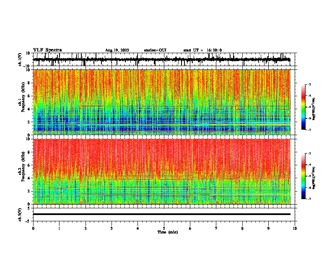Click the 8 kHz tick on ch.1 frequency axis
This screenshot has width=332, height=256.
tap(29, 83)
